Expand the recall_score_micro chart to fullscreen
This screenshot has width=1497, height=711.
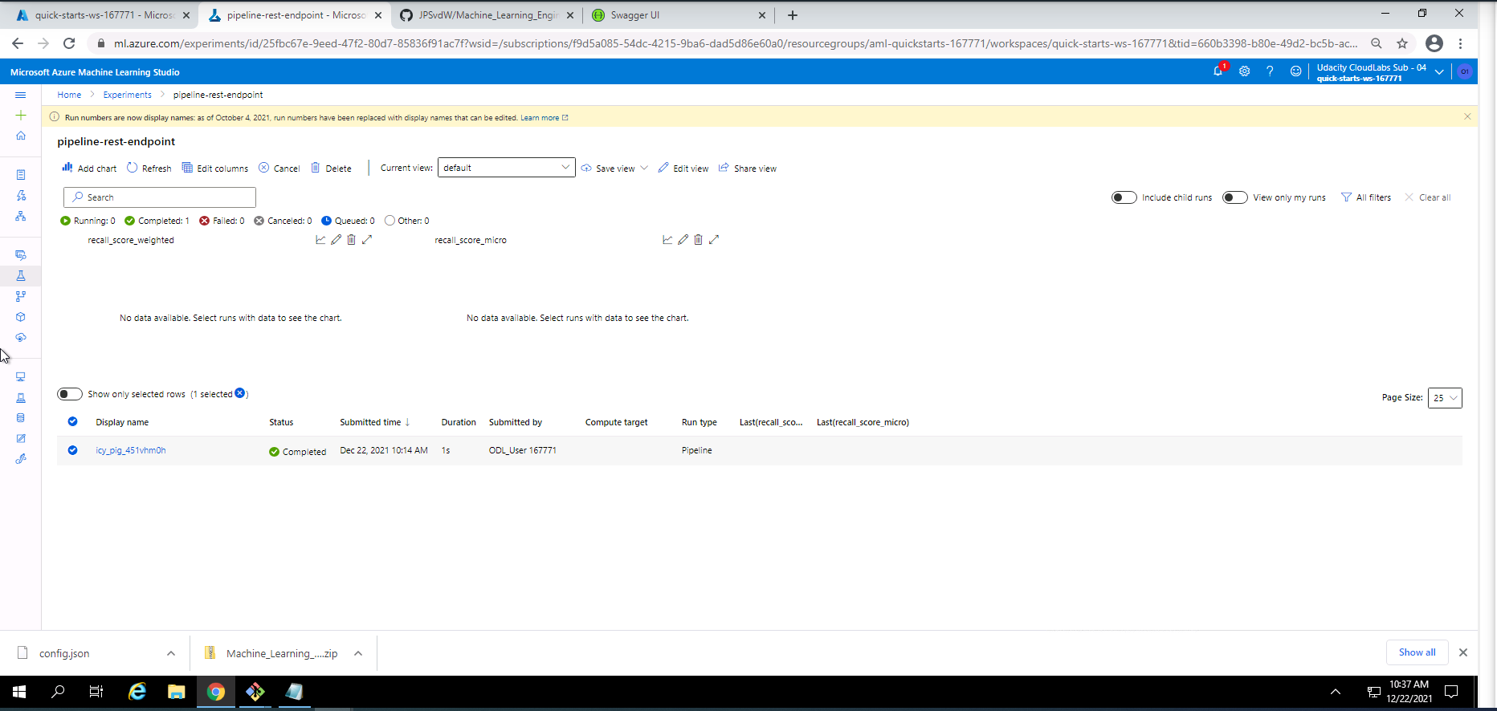click(x=714, y=239)
